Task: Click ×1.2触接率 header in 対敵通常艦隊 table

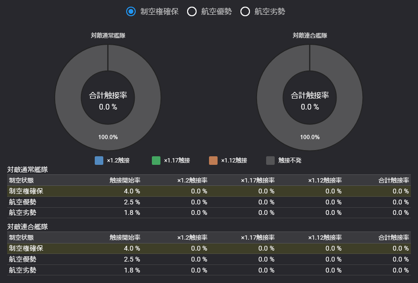Action: [x=192, y=180]
